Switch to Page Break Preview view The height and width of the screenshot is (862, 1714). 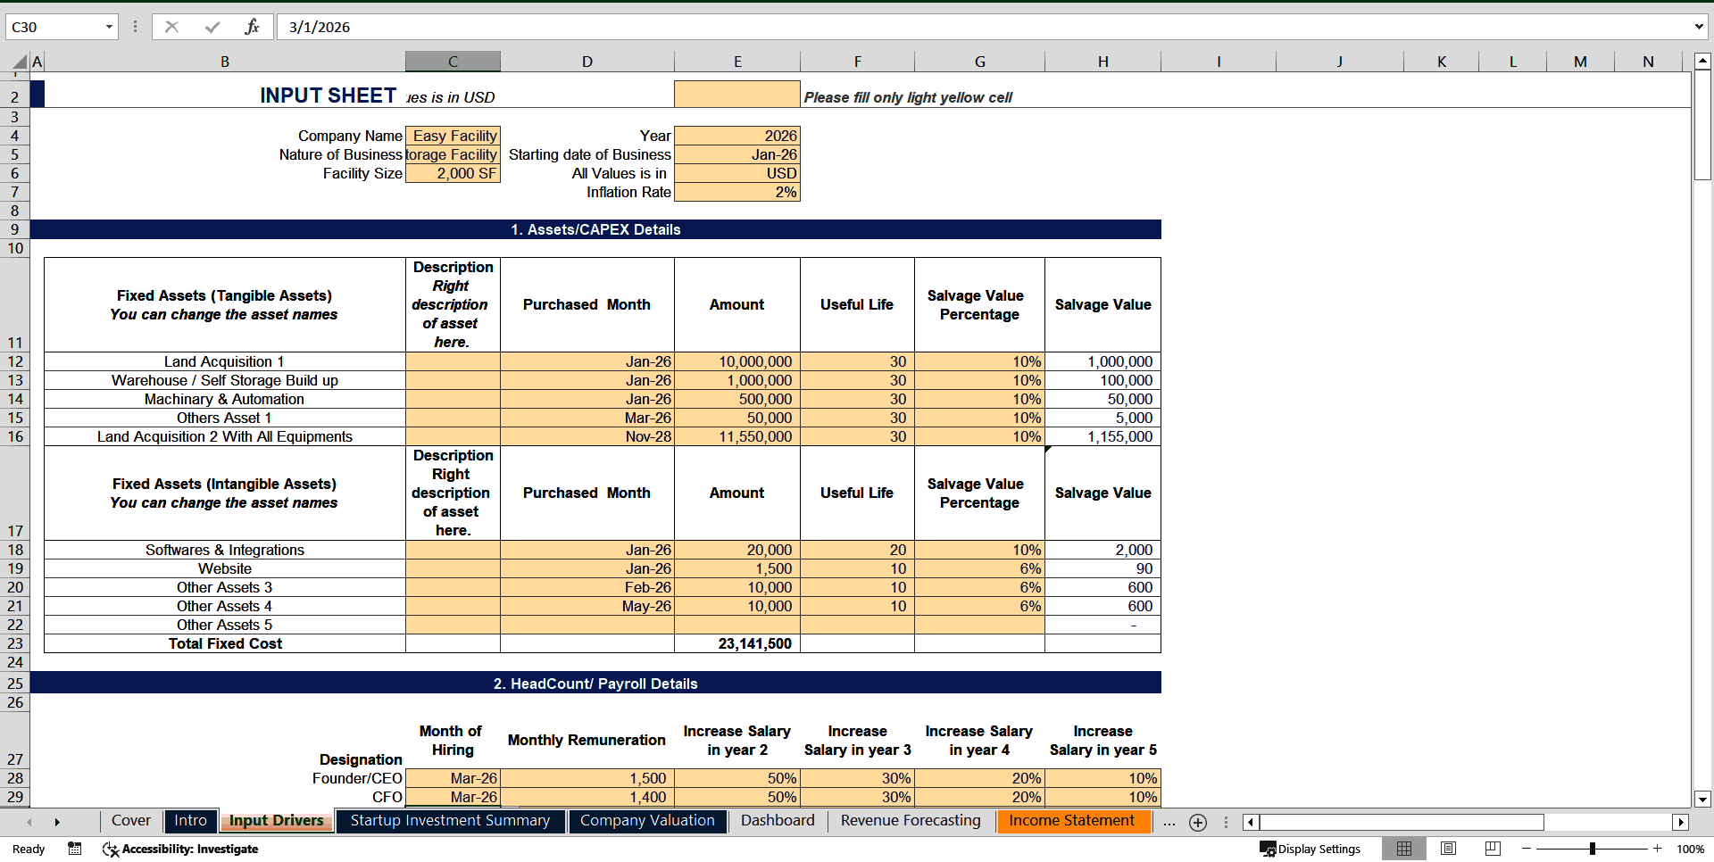[x=1493, y=849]
